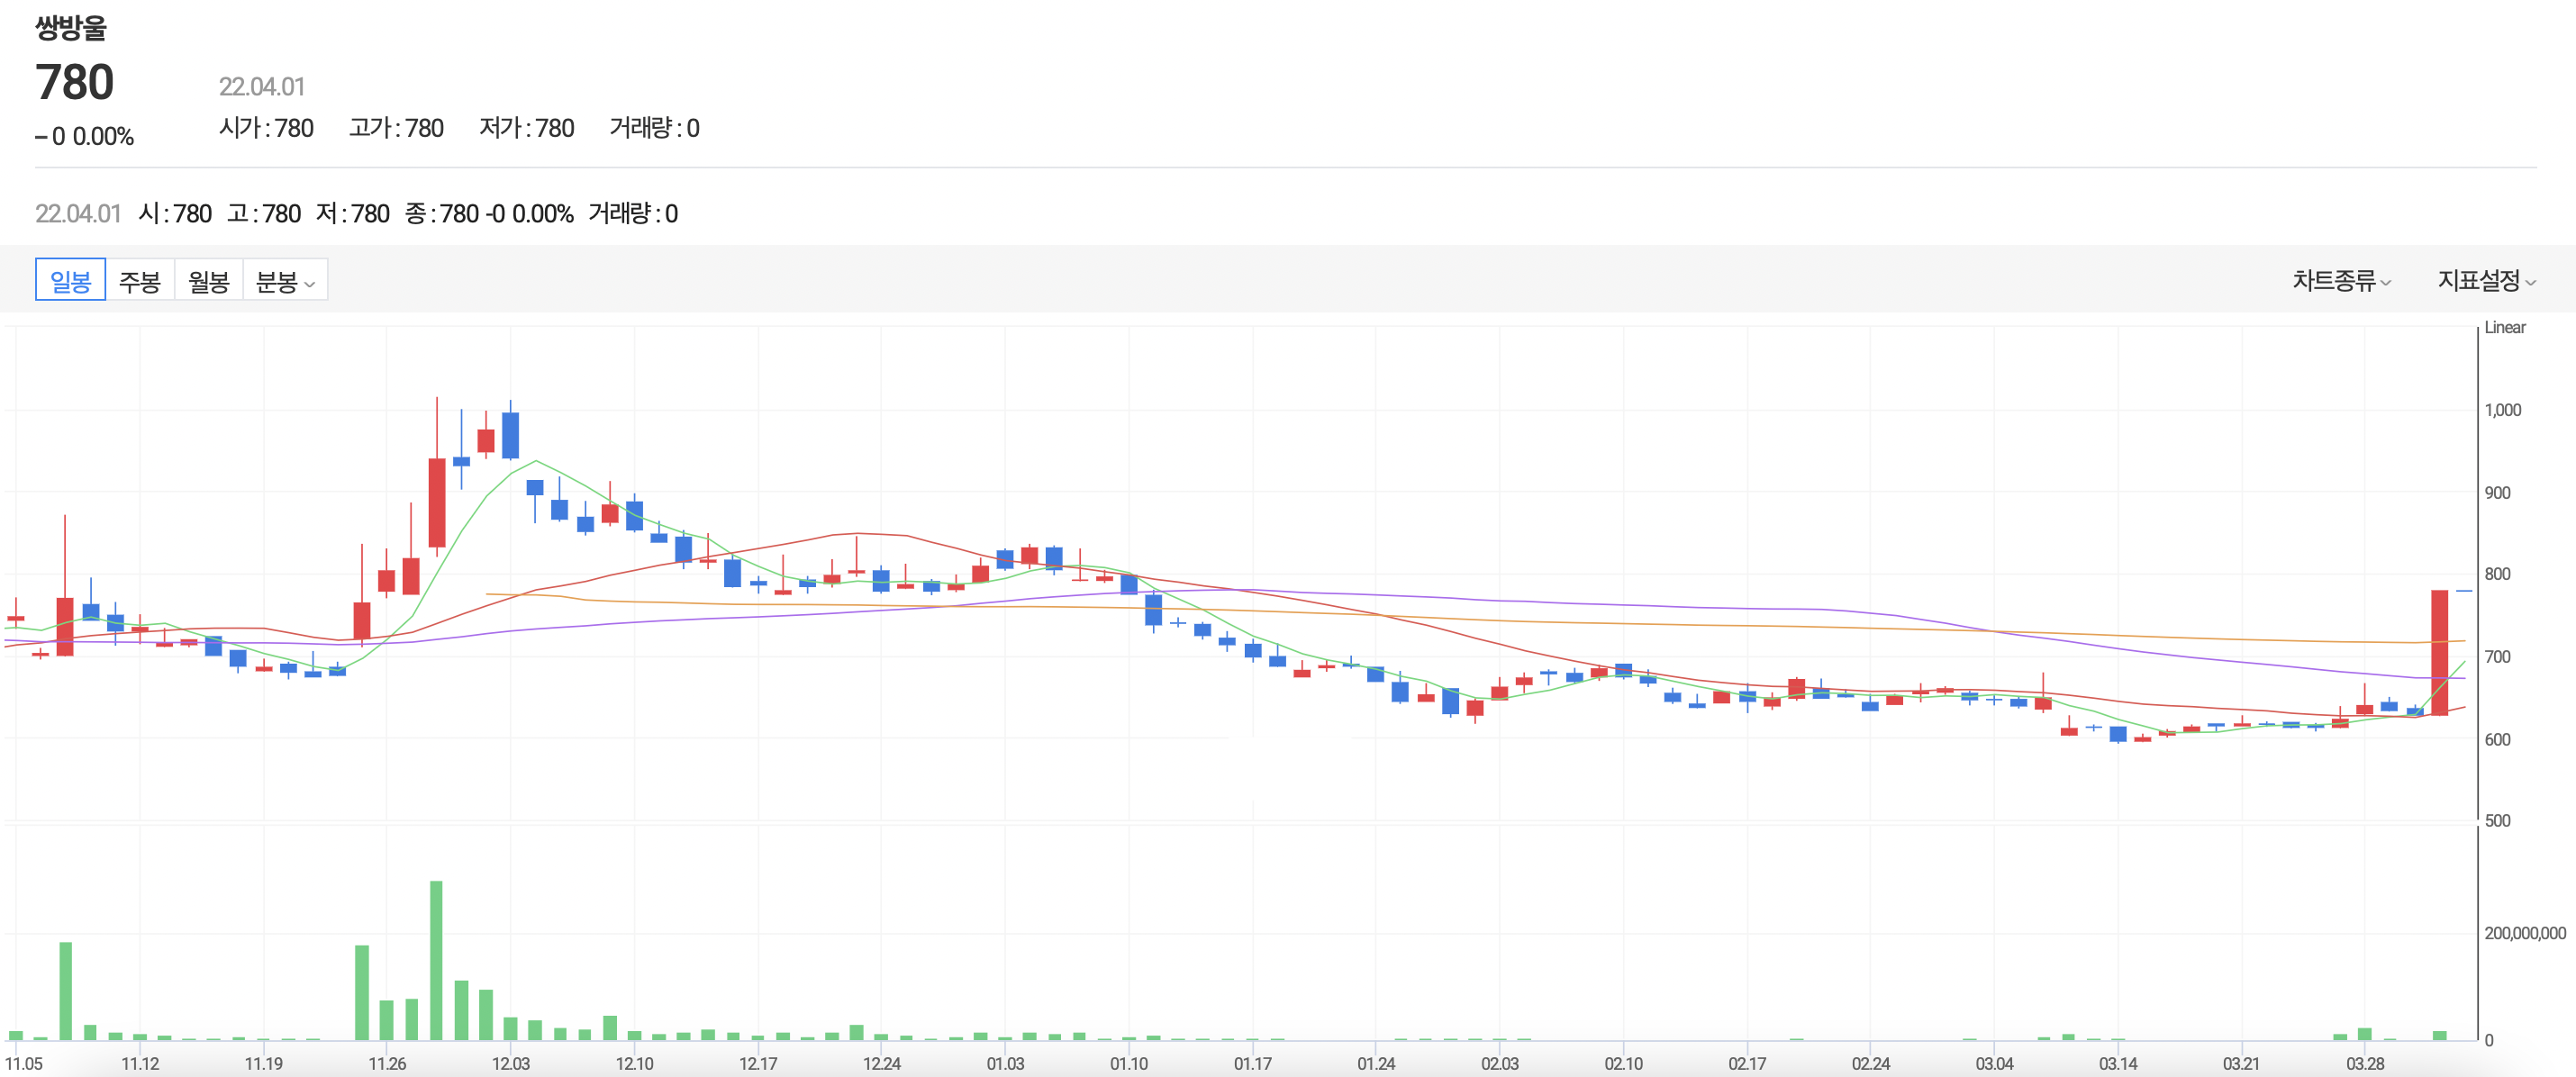Click the tall blue candle above 12.03
This screenshot has width=2576, height=1077.
point(510,435)
